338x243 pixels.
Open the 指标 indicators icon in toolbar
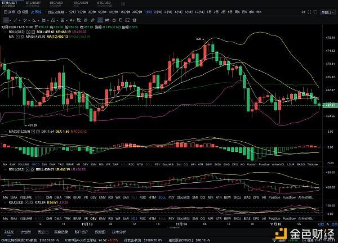tap(6, 11)
